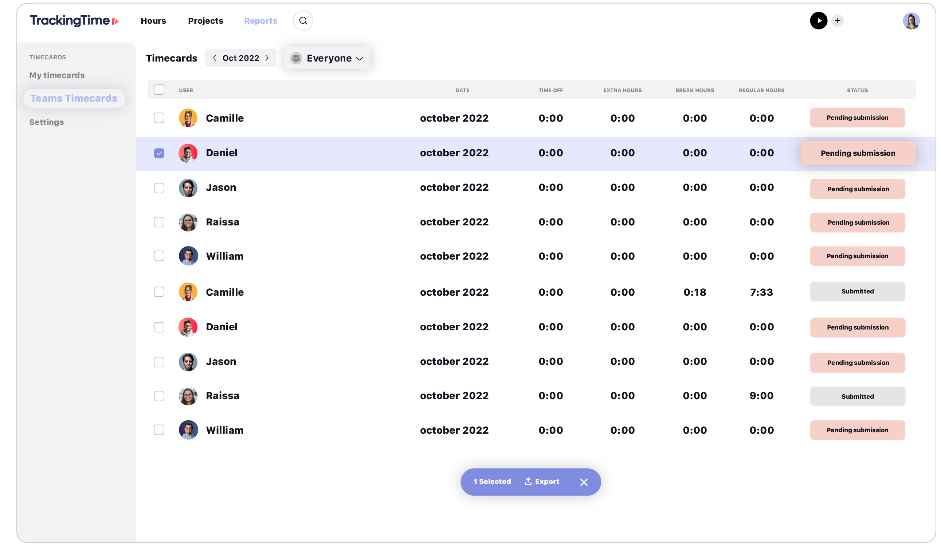Click the Hours navigation menu item
The width and height of the screenshot is (941, 548).
[154, 20]
